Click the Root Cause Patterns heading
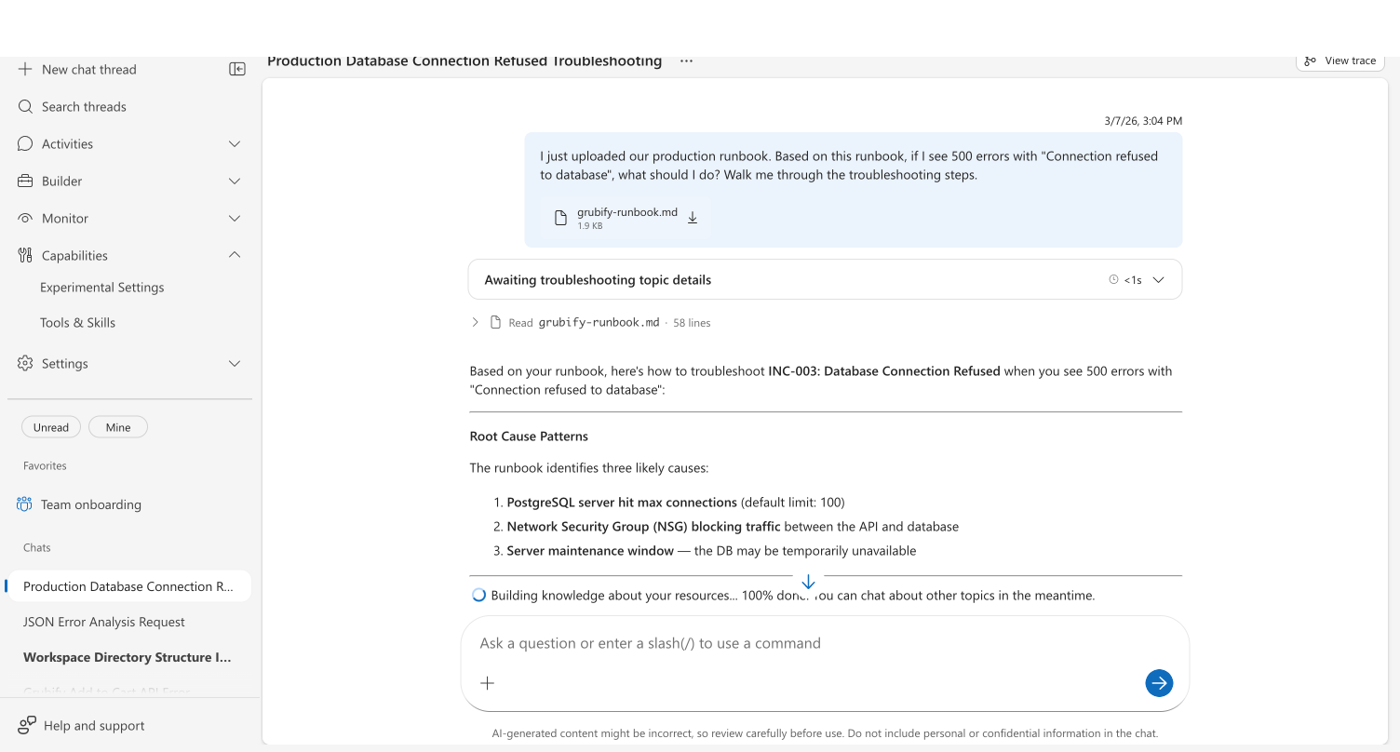Image resolution: width=1400 pixels, height=752 pixels. 529,436
